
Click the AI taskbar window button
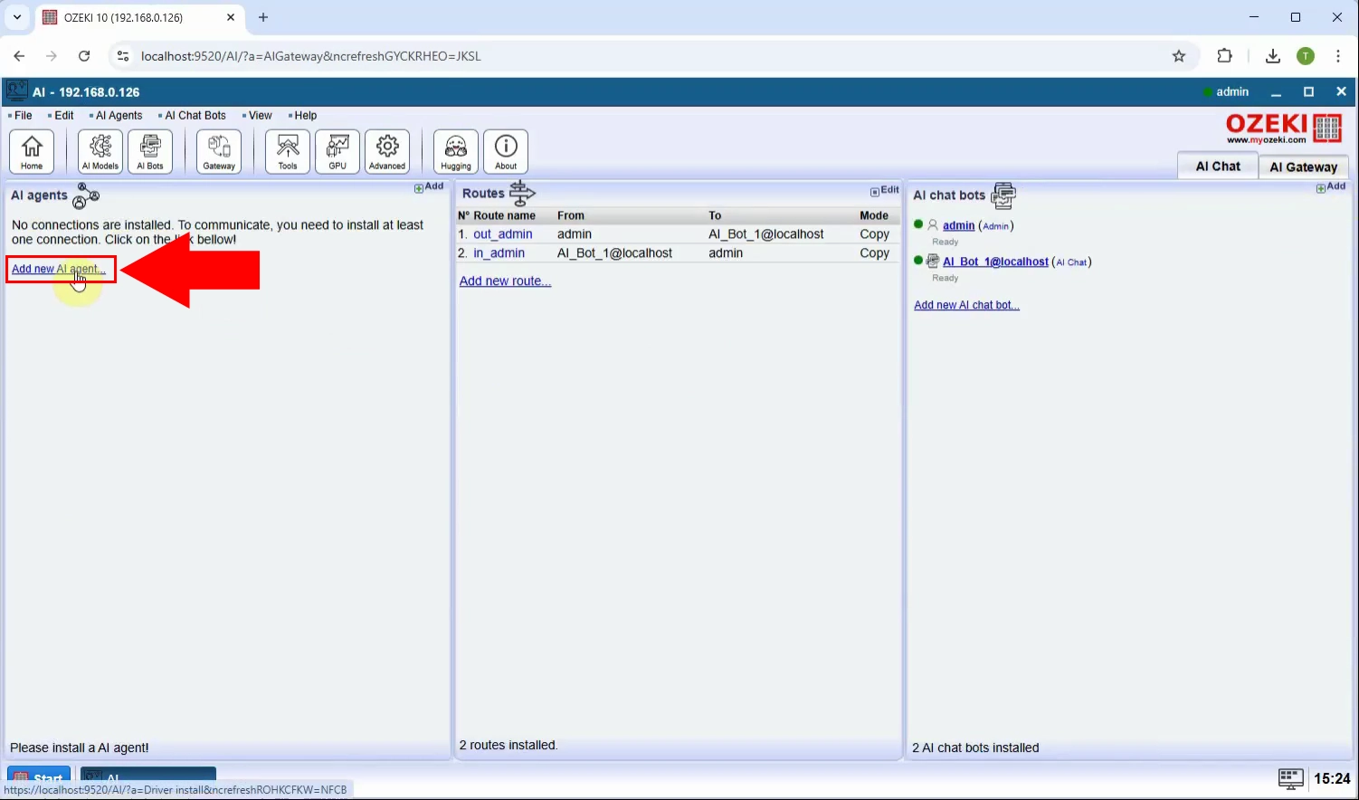[148, 777]
